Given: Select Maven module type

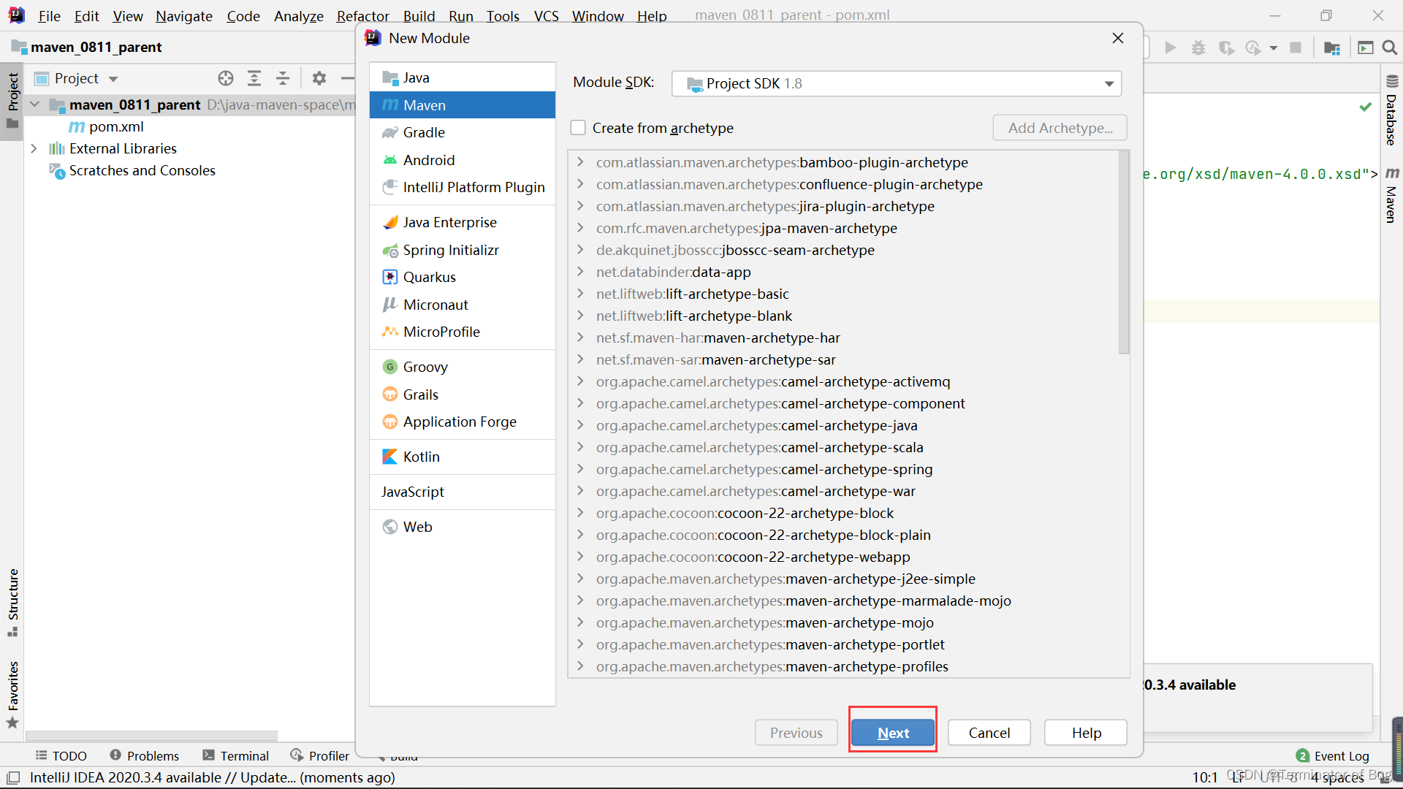Looking at the screenshot, I should [x=462, y=105].
